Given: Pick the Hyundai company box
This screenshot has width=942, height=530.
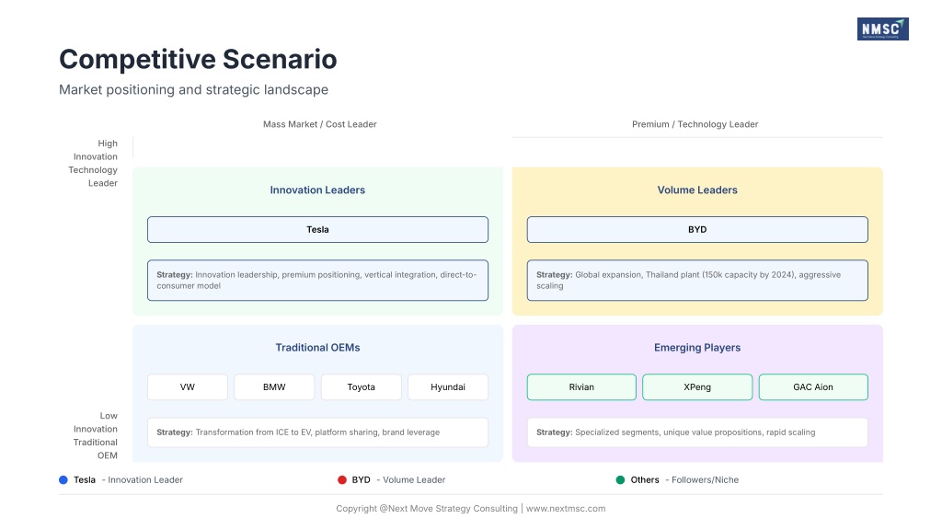Looking at the screenshot, I should coord(448,387).
